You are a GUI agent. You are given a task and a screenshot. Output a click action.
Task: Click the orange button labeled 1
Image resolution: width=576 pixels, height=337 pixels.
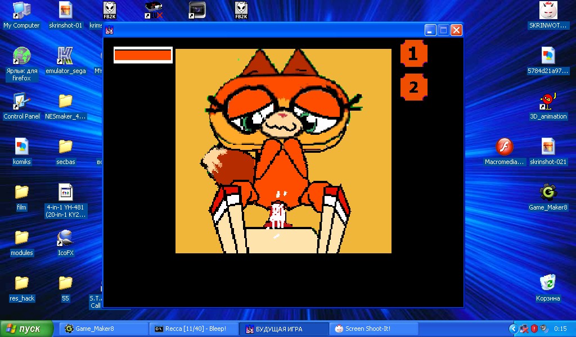[413, 53]
